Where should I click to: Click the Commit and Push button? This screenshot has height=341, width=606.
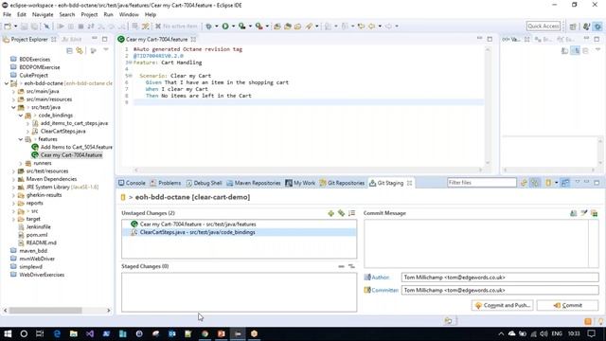503,305
